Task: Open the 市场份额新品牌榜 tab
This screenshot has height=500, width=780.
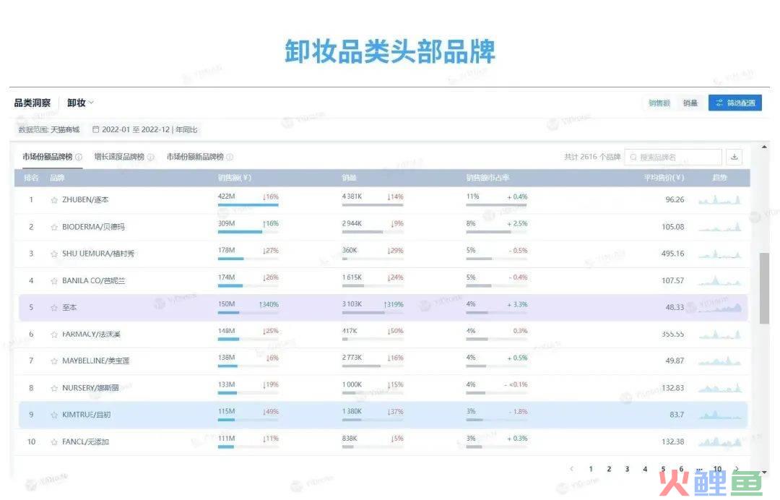Action: [x=195, y=157]
